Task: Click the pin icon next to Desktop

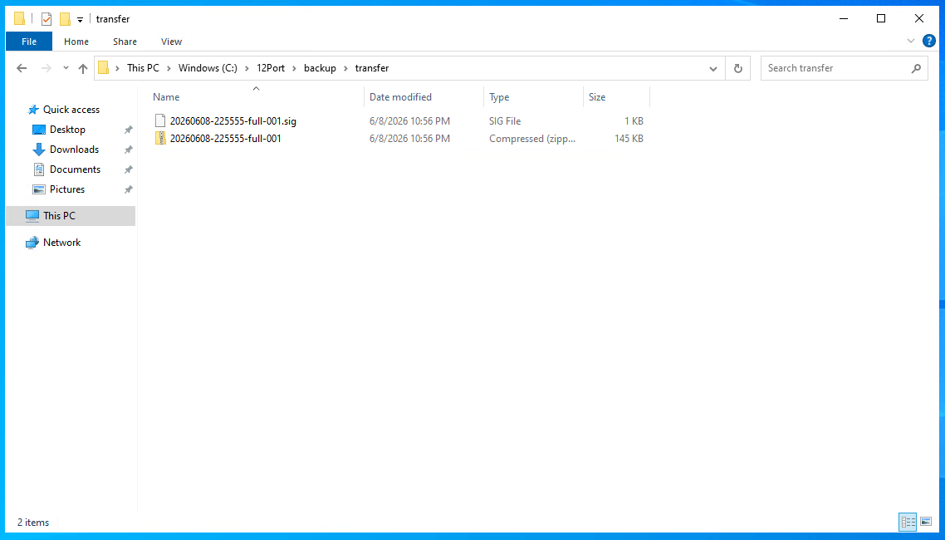Action: point(129,130)
